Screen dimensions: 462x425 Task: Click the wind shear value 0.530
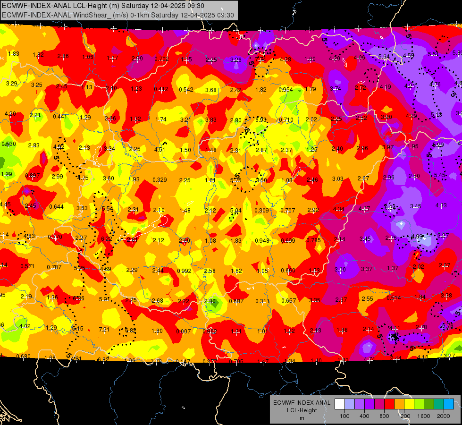click(9, 144)
